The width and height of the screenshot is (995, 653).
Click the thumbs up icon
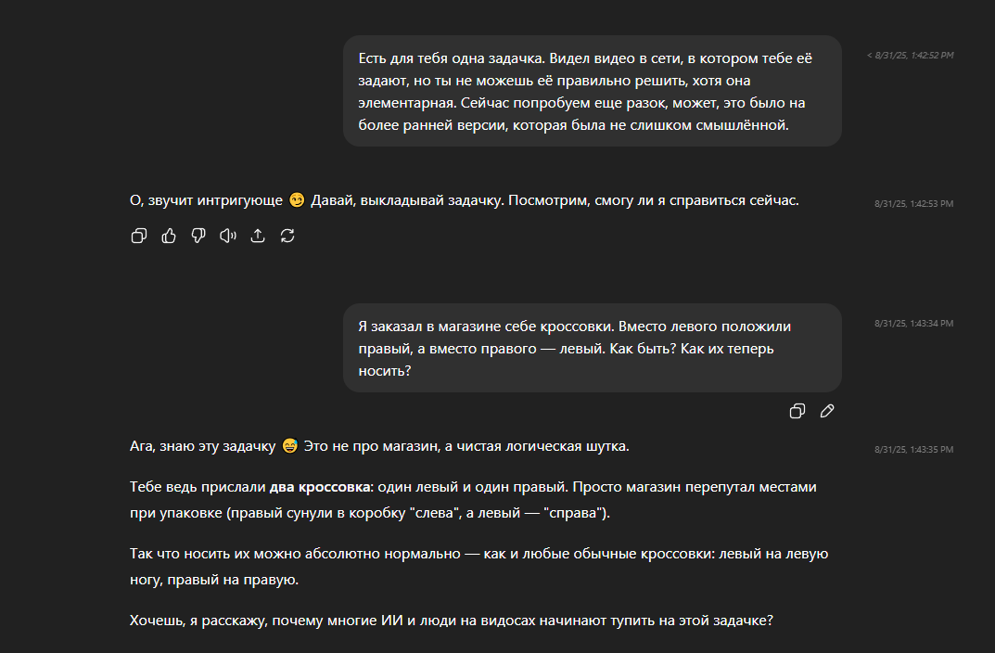point(169,236)
